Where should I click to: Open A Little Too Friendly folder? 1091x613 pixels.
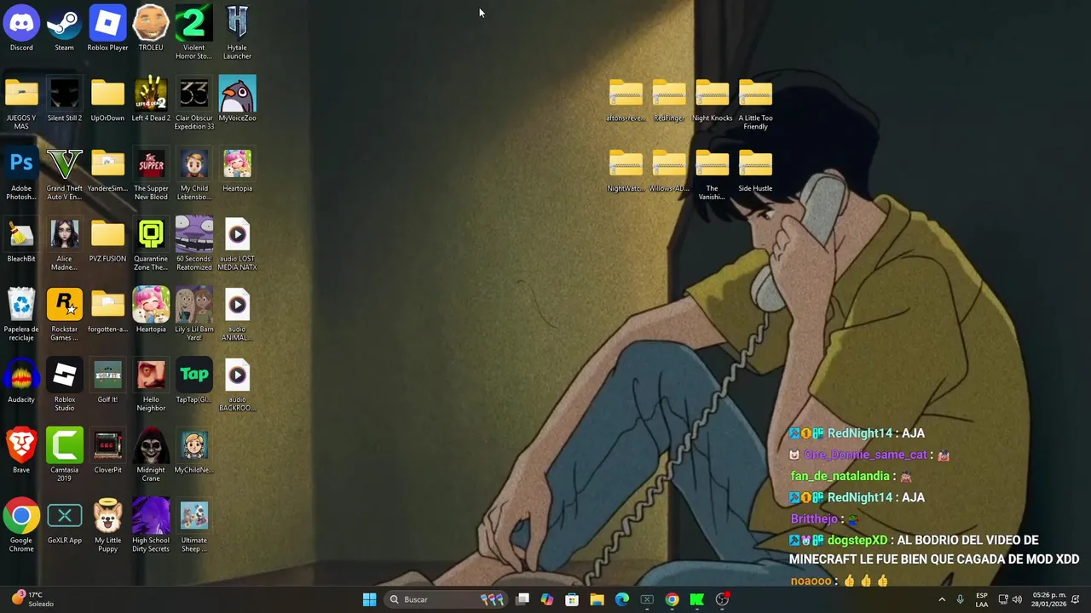pos(755,103)
